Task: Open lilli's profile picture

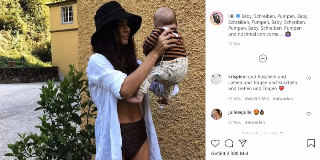Action: [217, 18]
